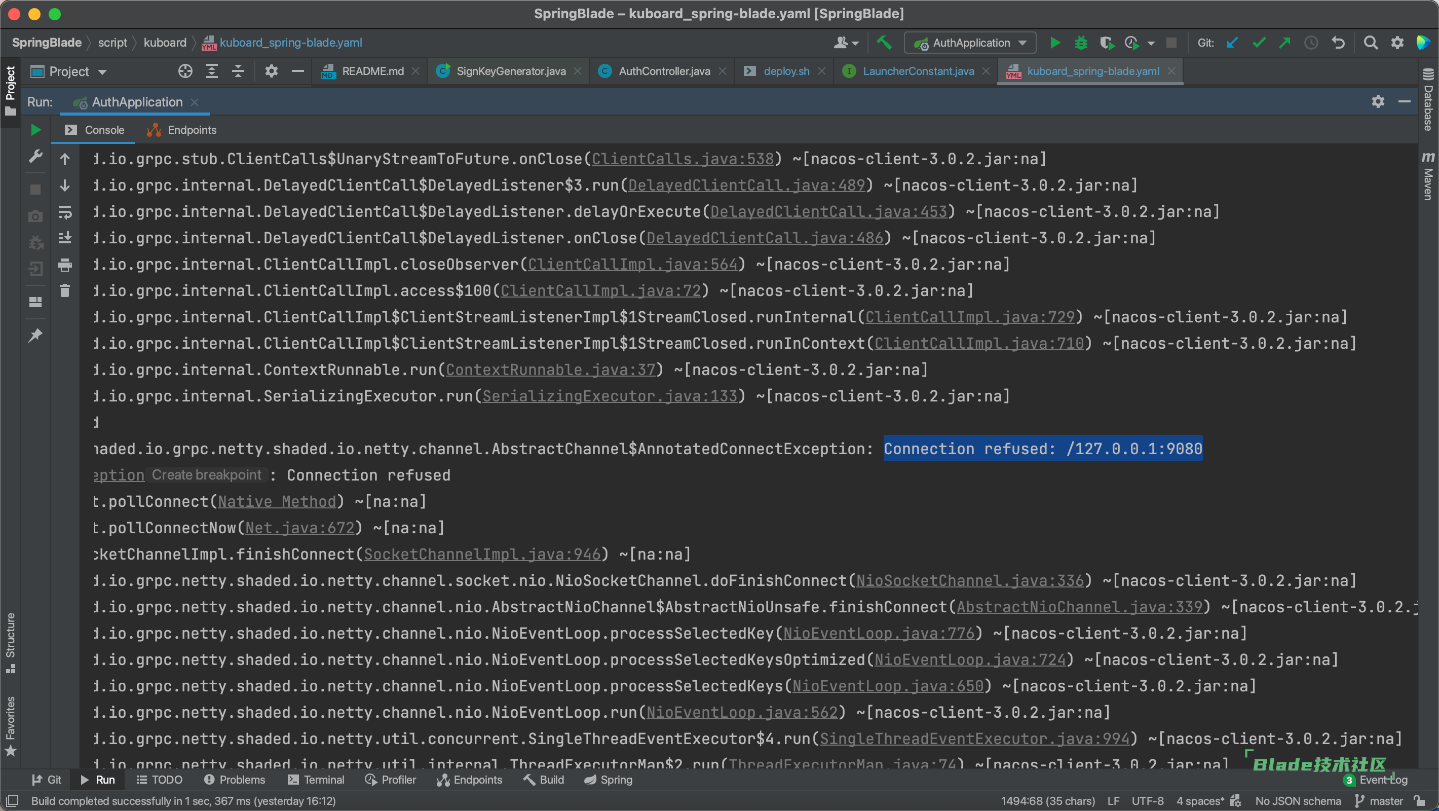Click the console clear-all trash icon

tap(65, 290)
